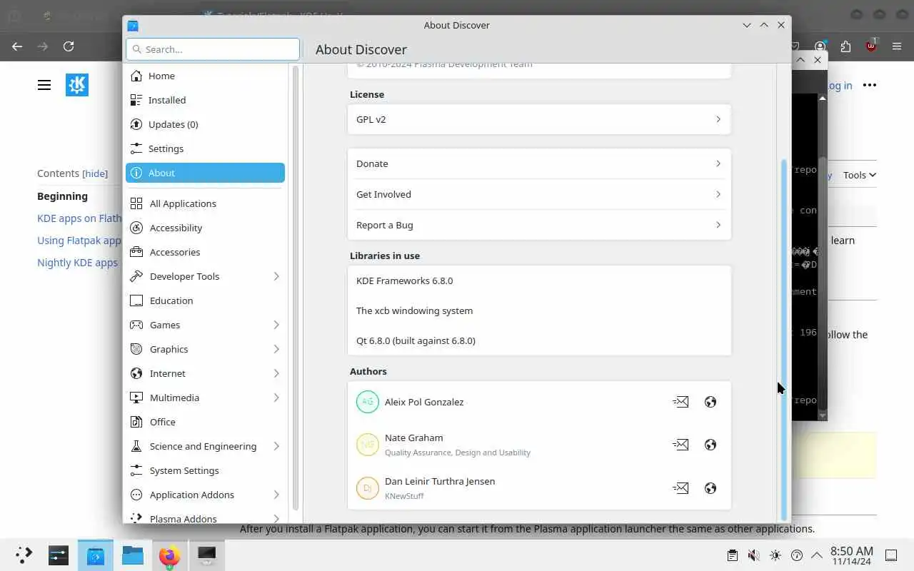
Task: Open the Report a Bug row
Action: pyautogui.click(x=539, y=225)
